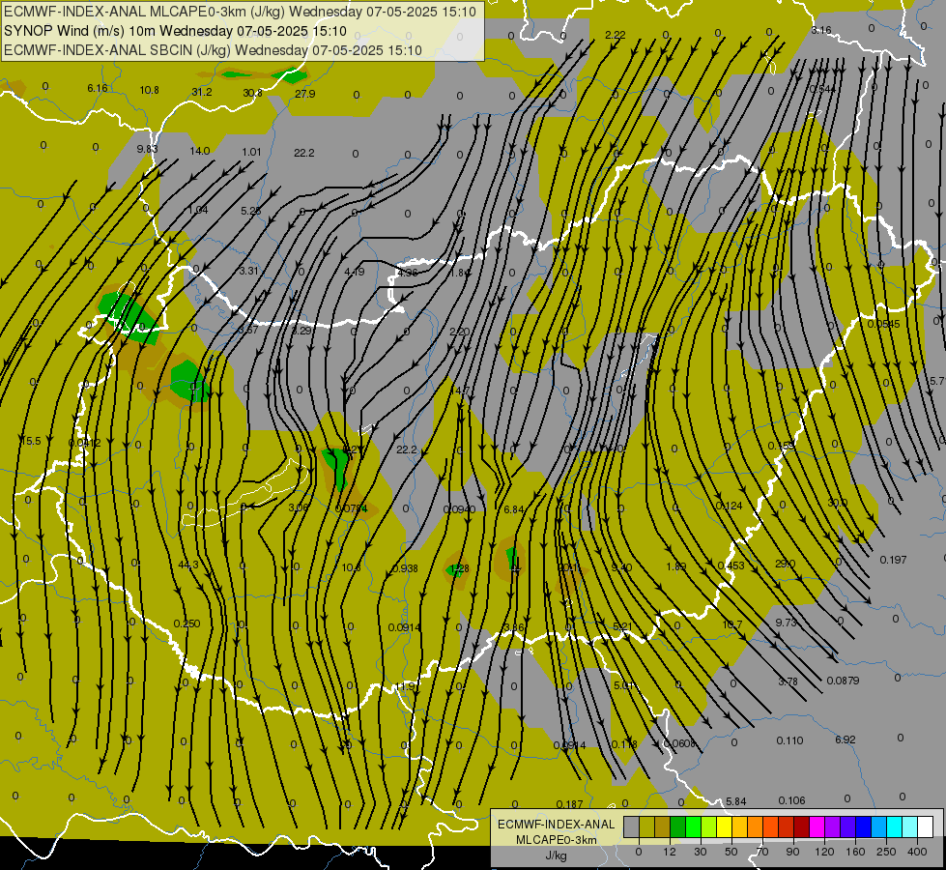
Task: Click the legend tick label 400
Action: coord(917,852)
